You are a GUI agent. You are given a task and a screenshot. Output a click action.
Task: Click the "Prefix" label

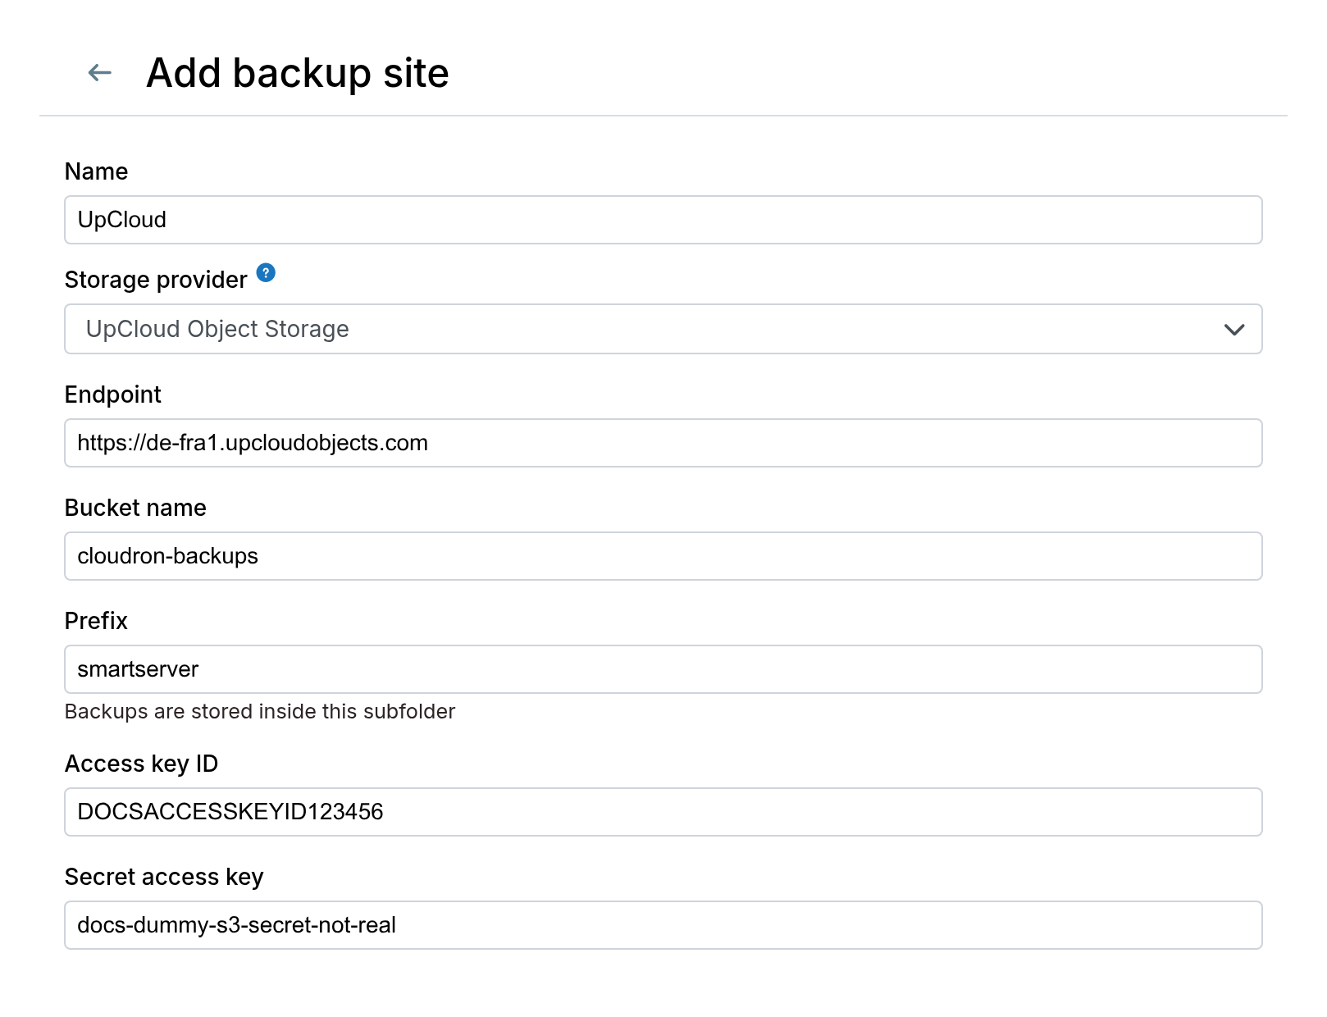coord(96,621)
